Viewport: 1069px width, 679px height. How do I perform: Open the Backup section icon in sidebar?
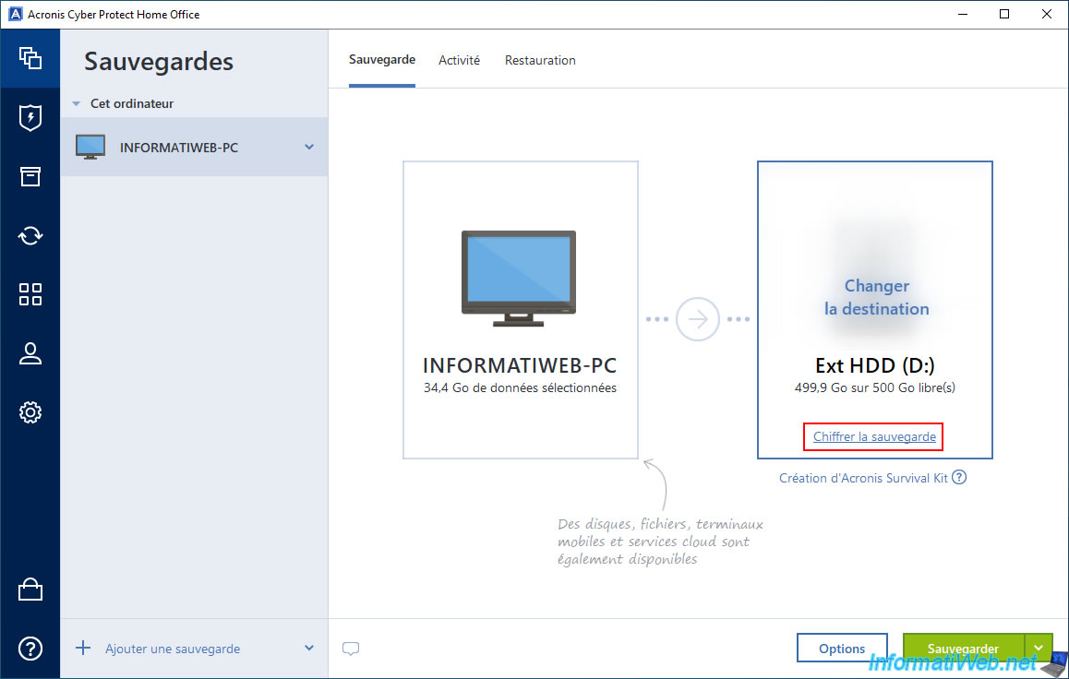coord(30,58)
